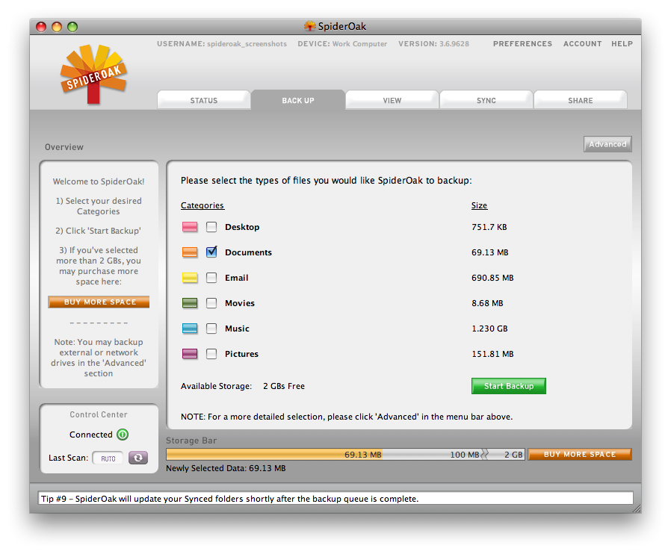Click the pink Desktop category color swatch
This screenshot has width=671, height=554.
(190, 227)
